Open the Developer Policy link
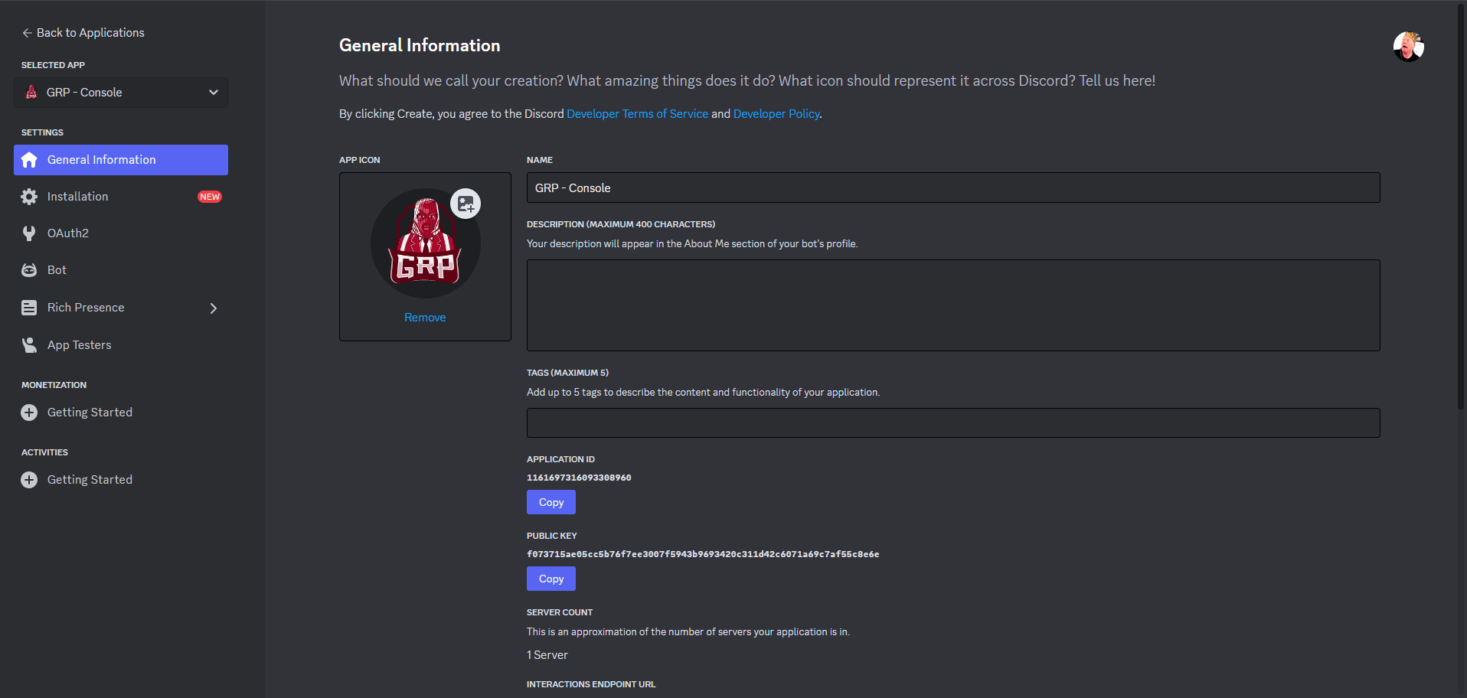This screenshot has height=698, width=1467. click(x=776, y=114)
